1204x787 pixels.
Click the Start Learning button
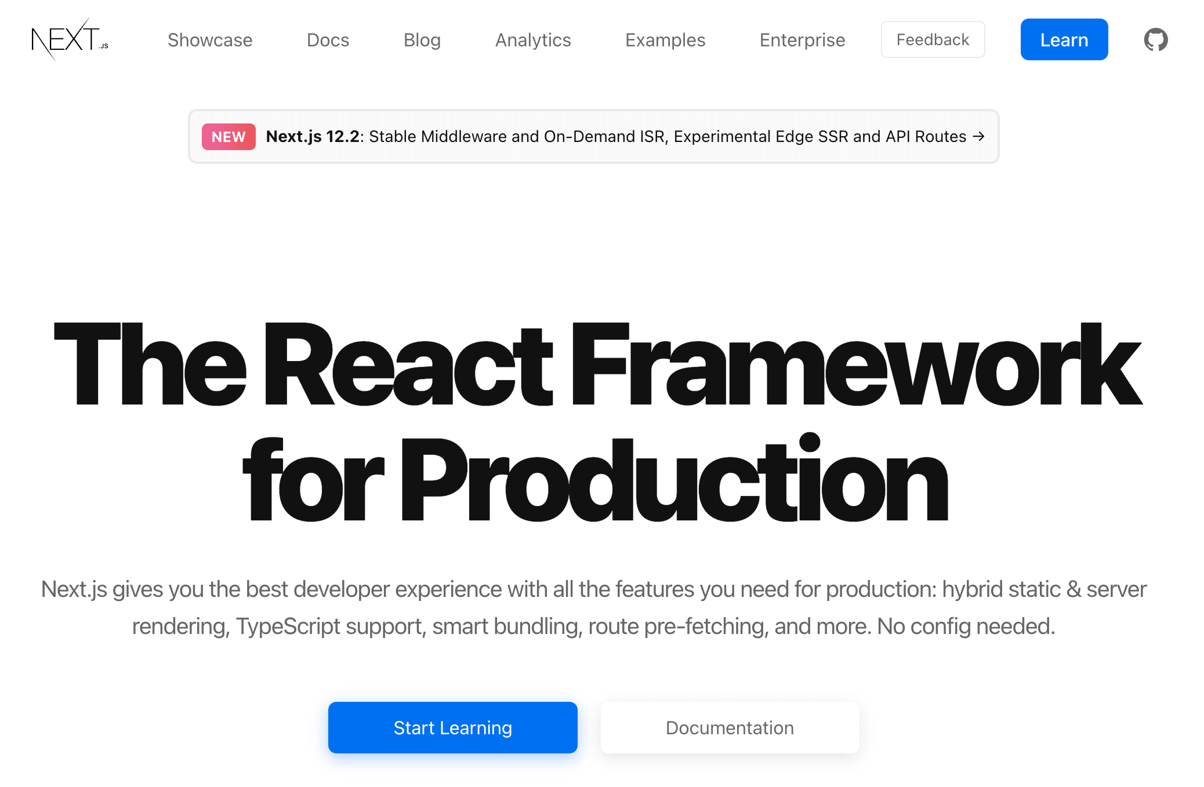coord(452,727)
